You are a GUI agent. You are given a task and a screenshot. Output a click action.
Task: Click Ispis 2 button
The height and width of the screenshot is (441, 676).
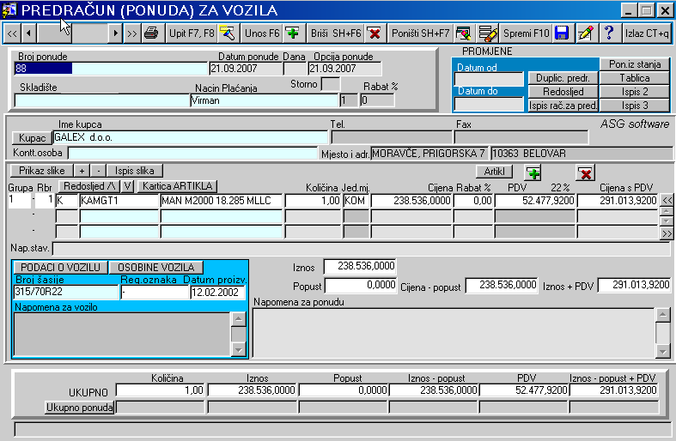(635, 92)
